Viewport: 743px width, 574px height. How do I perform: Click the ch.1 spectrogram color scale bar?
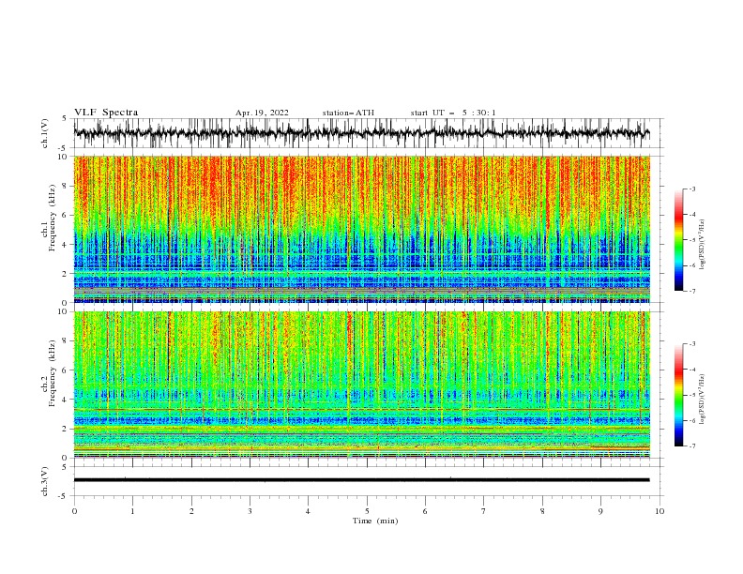[678, 240]
